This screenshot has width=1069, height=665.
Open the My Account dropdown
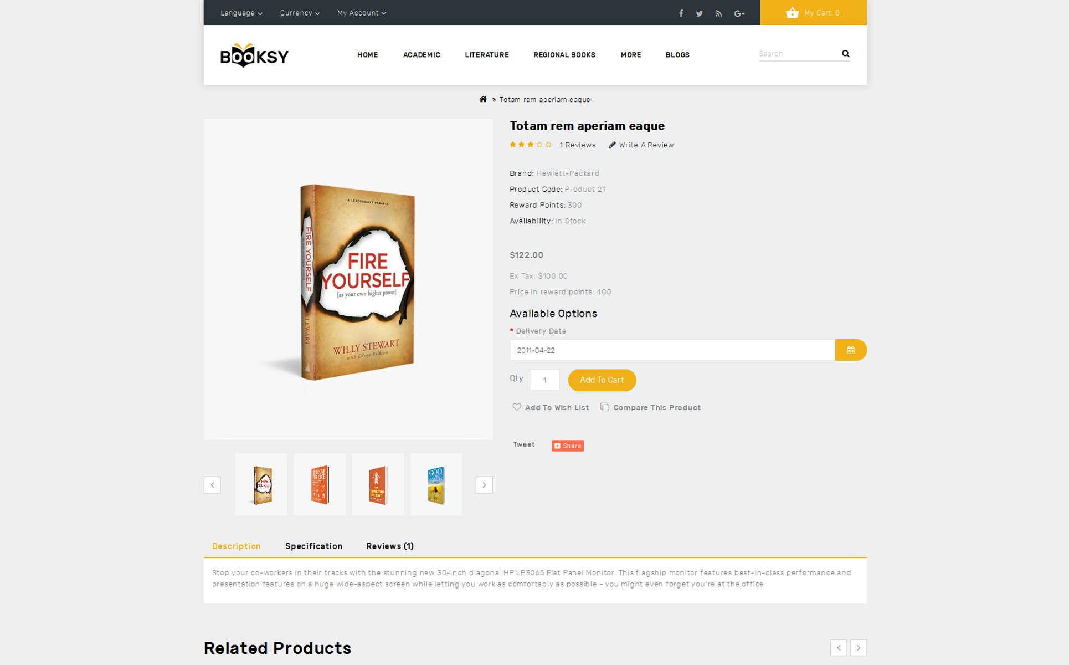pos(362,13)
